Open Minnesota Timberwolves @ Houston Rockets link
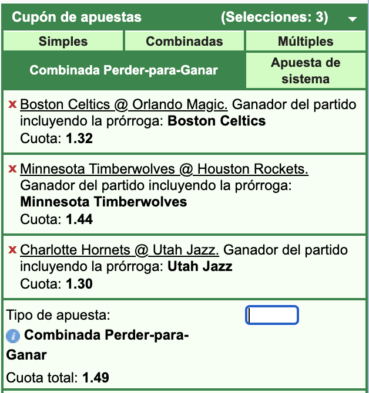The image size is (369, 393). coord(165,170)
